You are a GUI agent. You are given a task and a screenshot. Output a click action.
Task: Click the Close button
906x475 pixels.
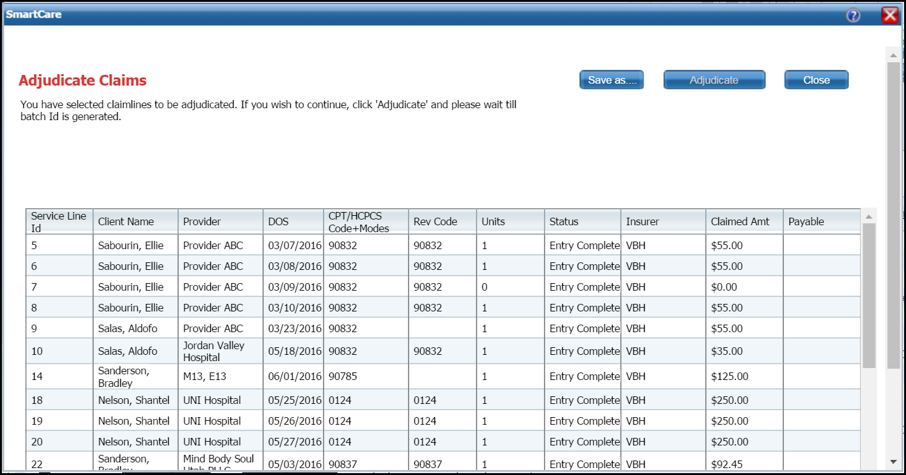tap(816, 80)
